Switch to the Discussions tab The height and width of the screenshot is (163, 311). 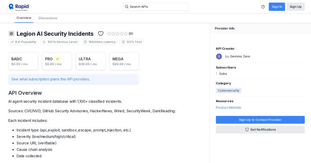[48, 18]
